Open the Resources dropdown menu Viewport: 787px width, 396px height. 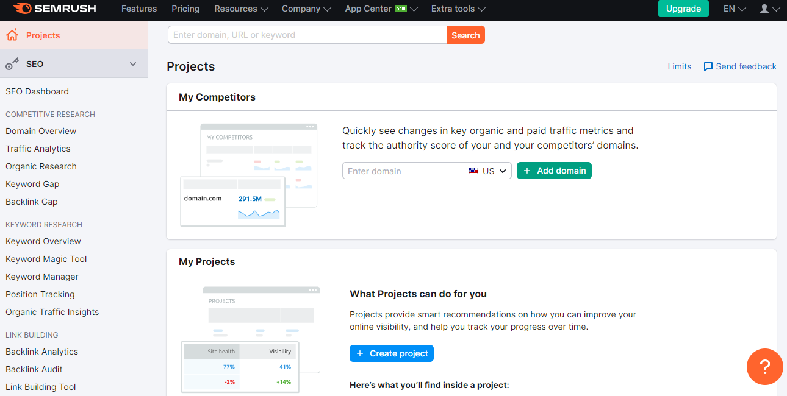click(241, 9)
